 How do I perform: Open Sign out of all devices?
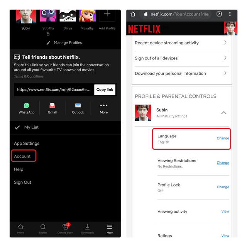click(156, 58)
